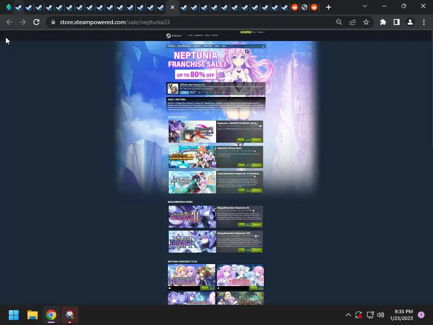Click the store search magnifier icon

pos(263,47)
